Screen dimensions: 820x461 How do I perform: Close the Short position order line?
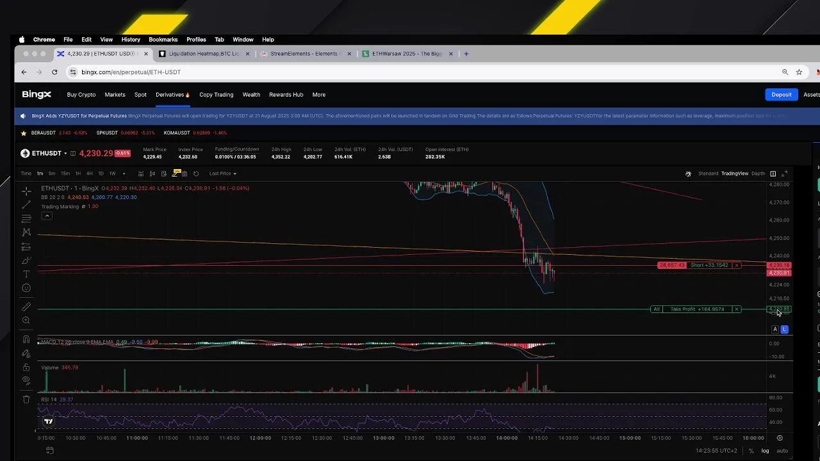tap(737, 265)
